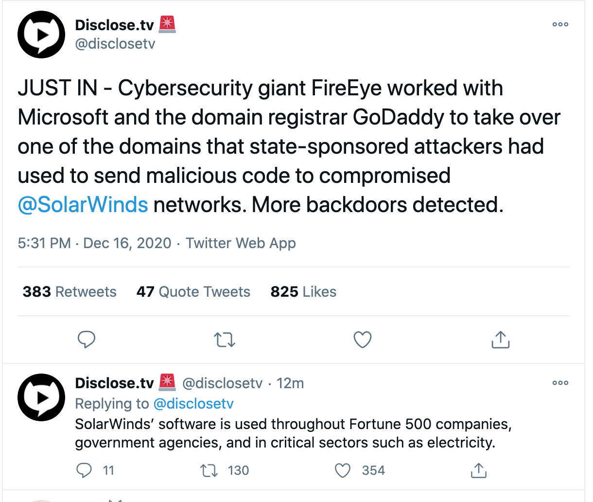This screenshot has width=593, height=502.
Task: Open the @SolarWinds mention link
Action: click(83, 205)
